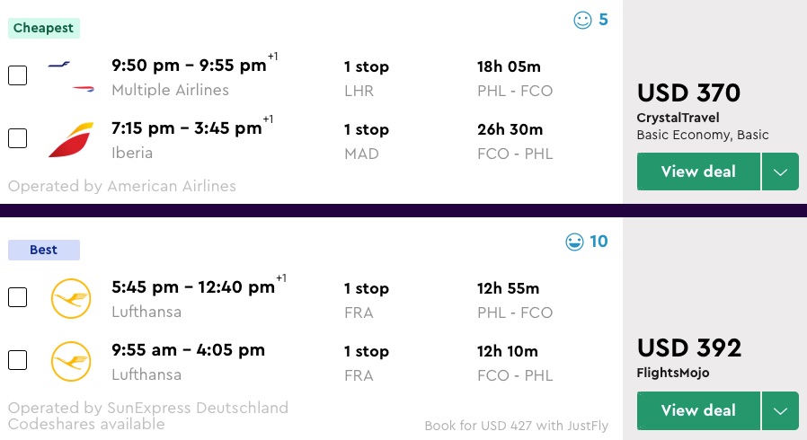Open the Book for USD 427 with JustFly link
807x440 pixels.
point(516,425)
